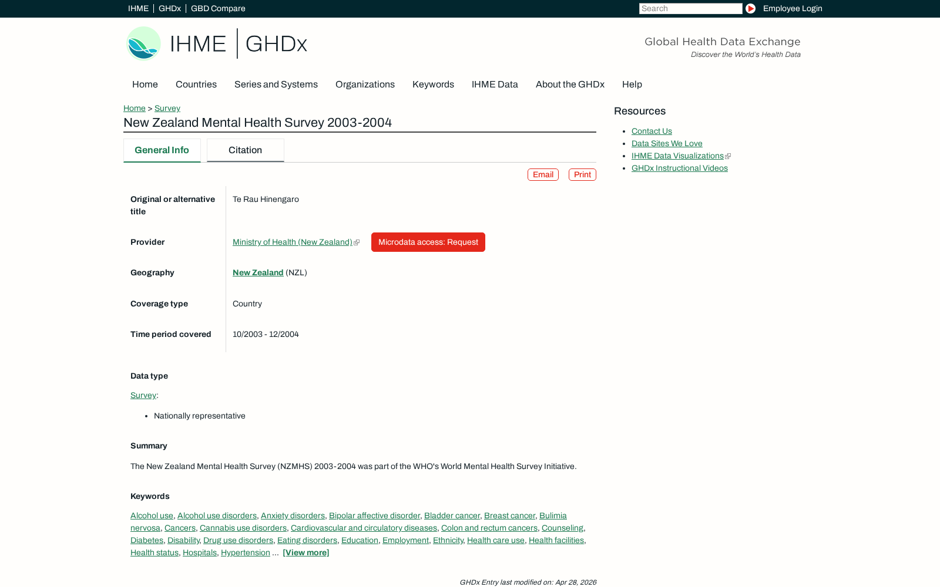
Task: Open the Education keyword
Action: 360,540
